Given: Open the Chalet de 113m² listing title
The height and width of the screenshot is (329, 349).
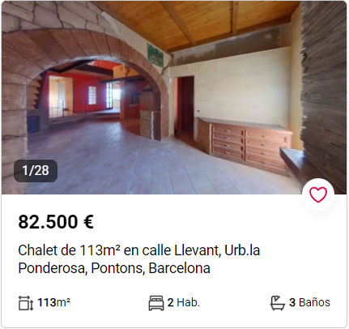Looking at the screenshot, I should (139, 259).
